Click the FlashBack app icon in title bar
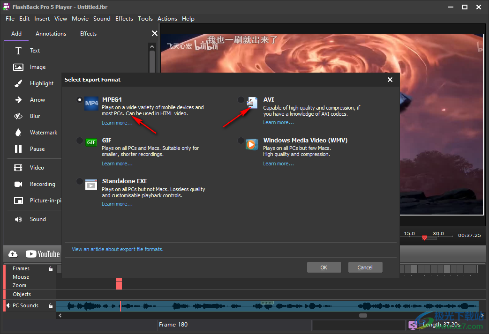The height and width of the screenshot is (334, 489). [x=6, y=7]
